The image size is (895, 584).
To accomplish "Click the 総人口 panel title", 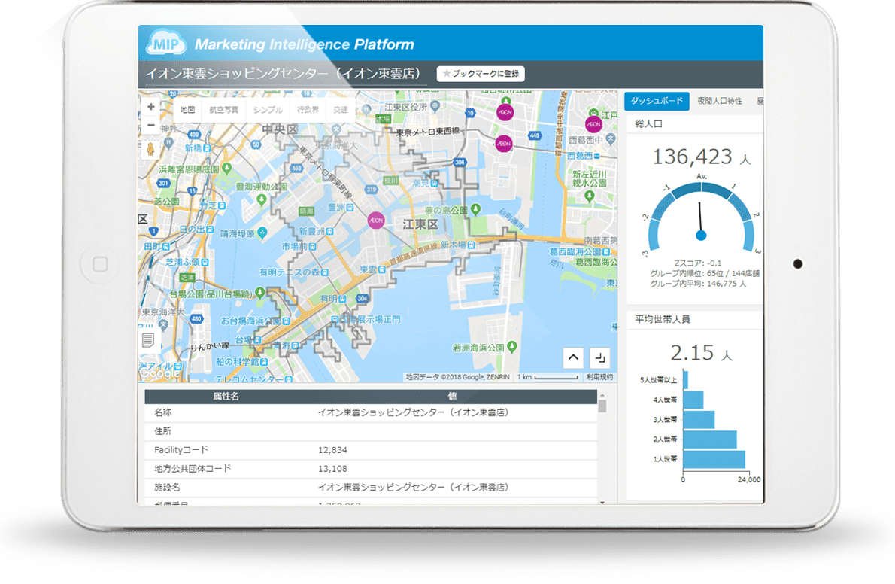I will click(x=648, y=124).
